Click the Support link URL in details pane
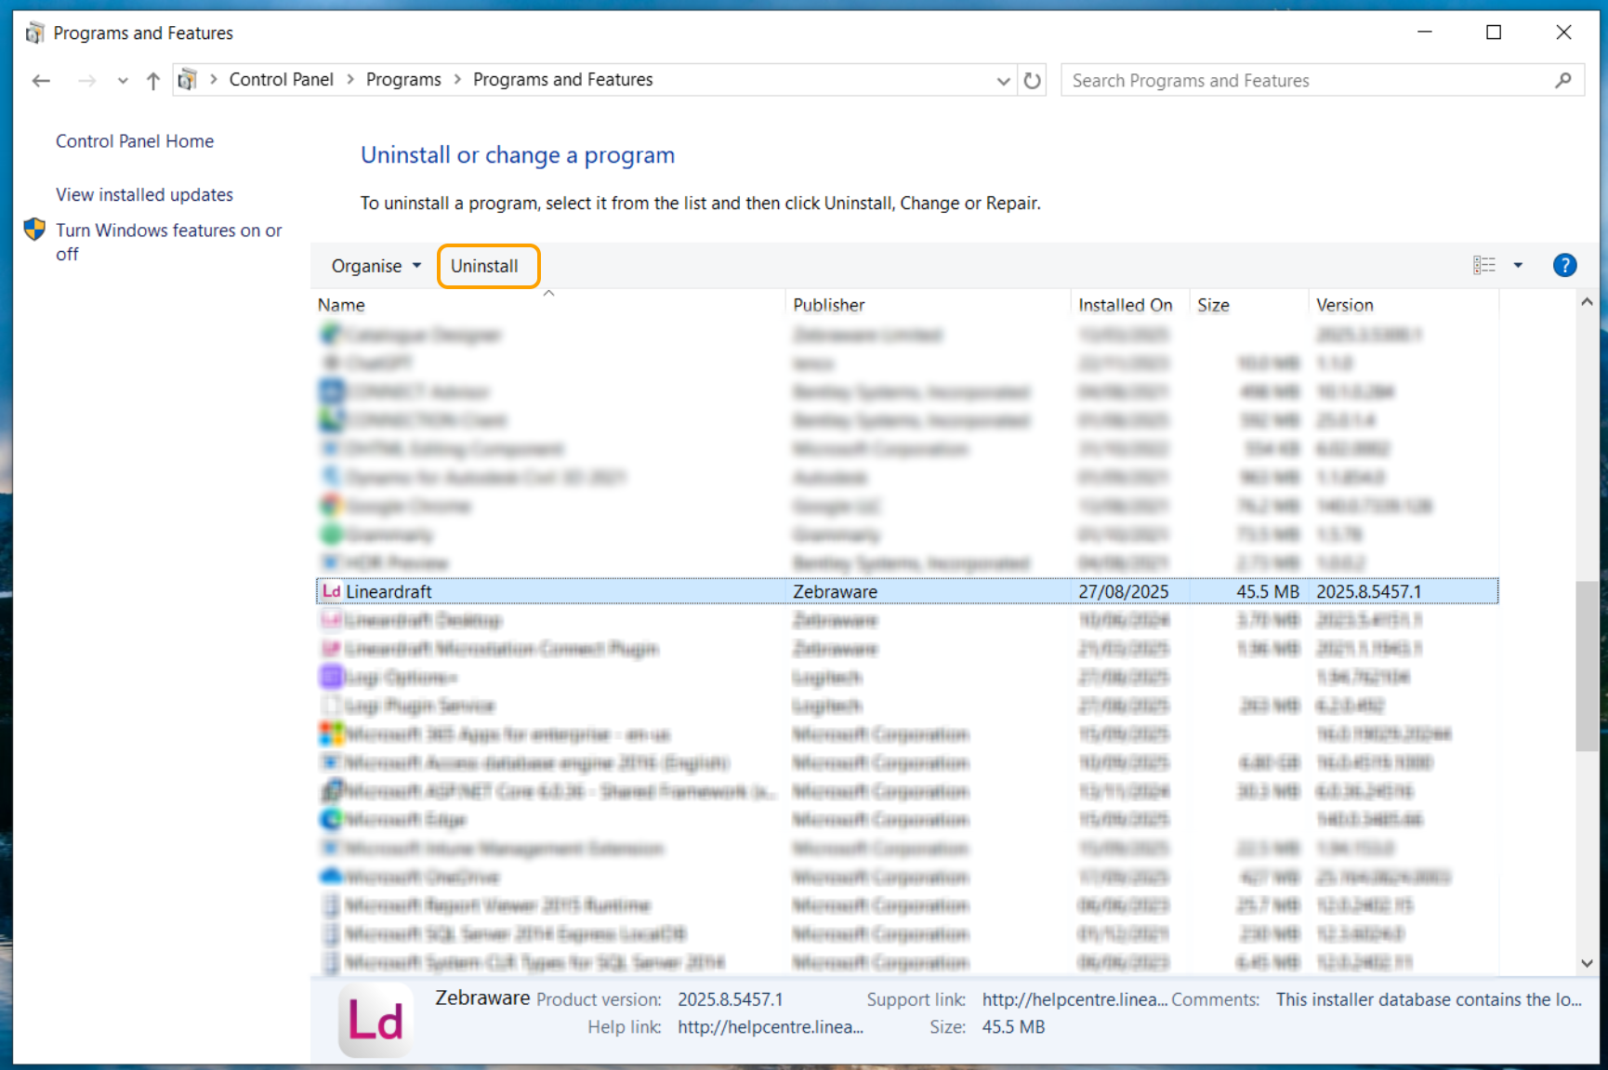 tap(1074, 999)
